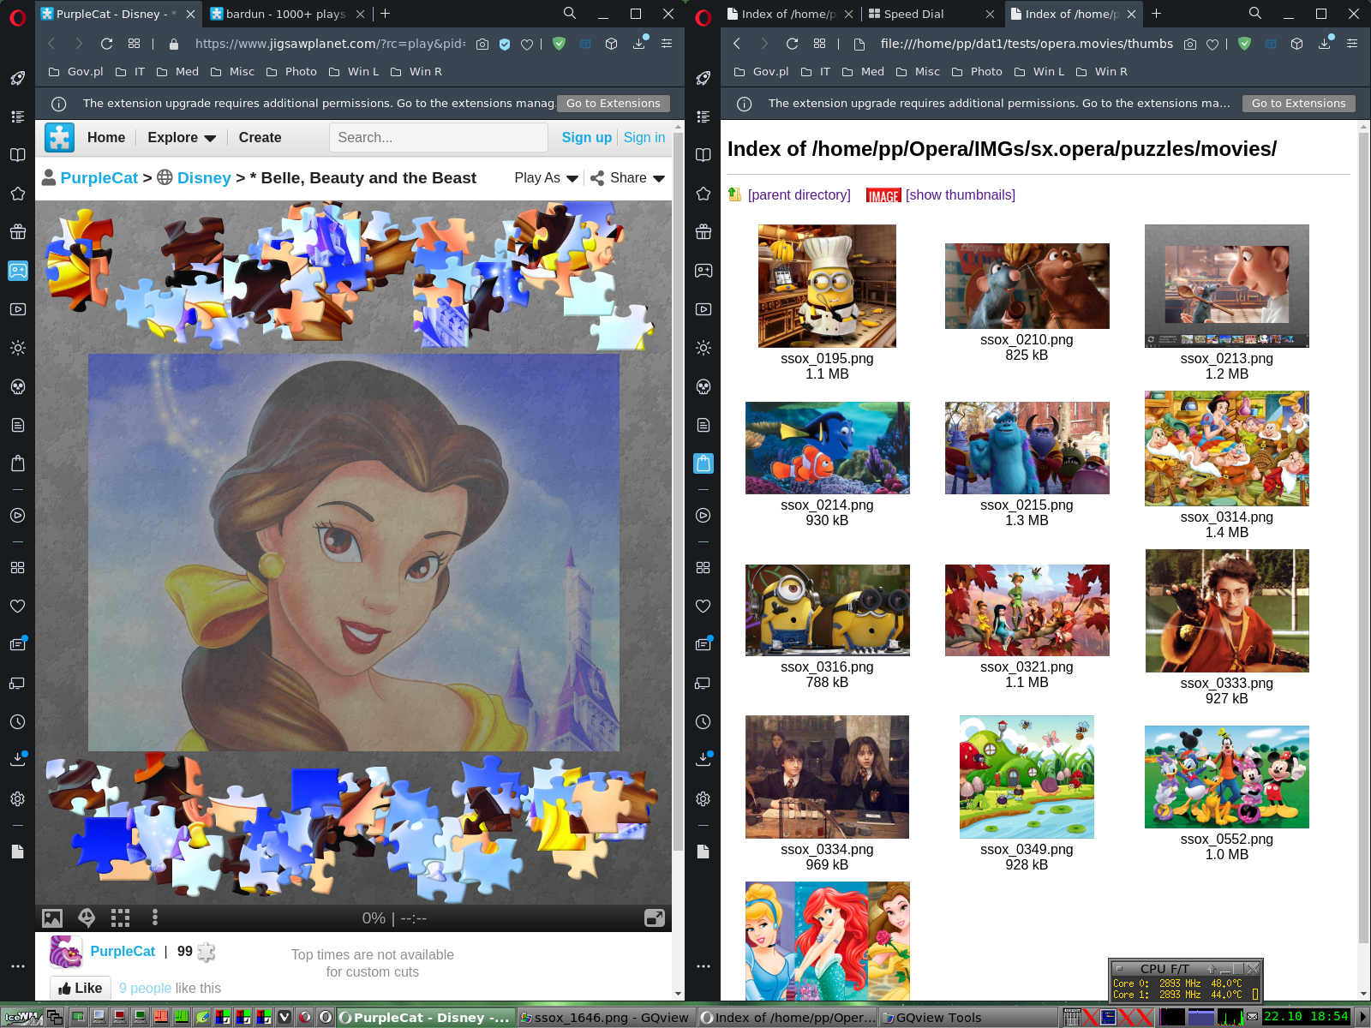
Task: Expand the Play As dropdown
Action: (546, 177)
